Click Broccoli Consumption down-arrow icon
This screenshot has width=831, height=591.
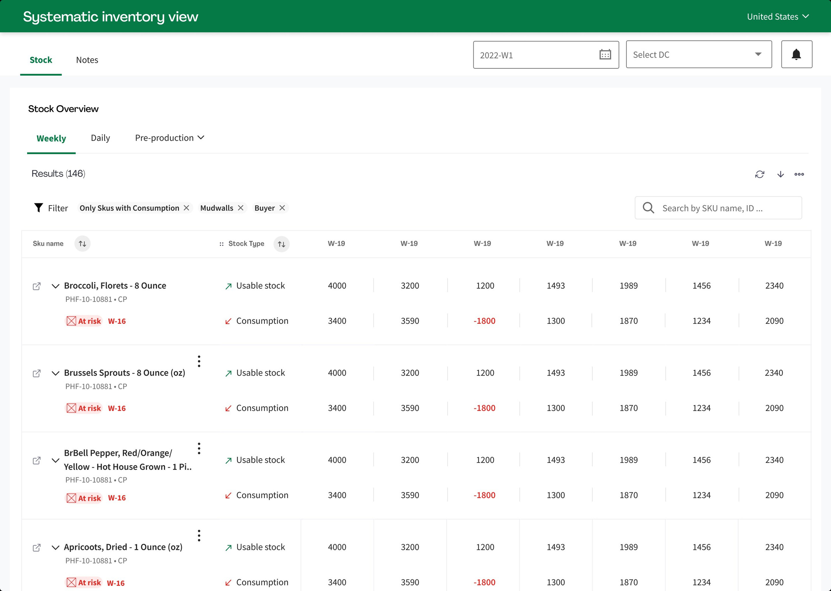228,321
